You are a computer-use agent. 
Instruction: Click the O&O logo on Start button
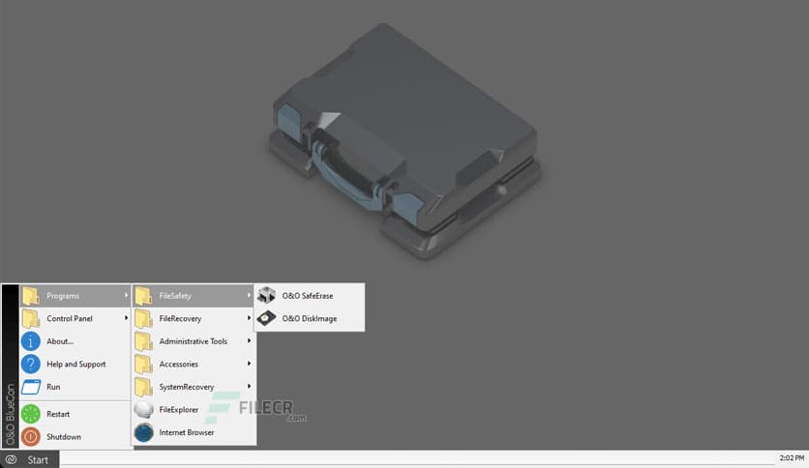(11, 459)
